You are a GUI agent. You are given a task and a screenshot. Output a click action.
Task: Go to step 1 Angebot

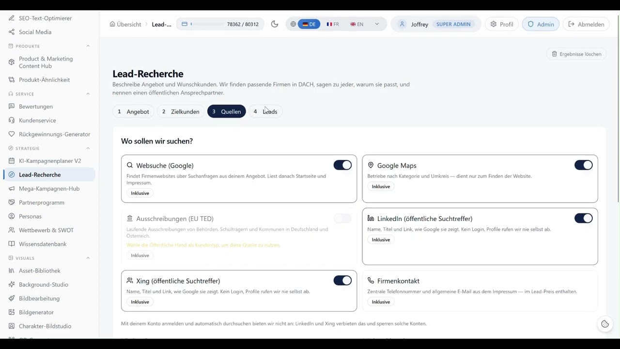click(133, 111)
